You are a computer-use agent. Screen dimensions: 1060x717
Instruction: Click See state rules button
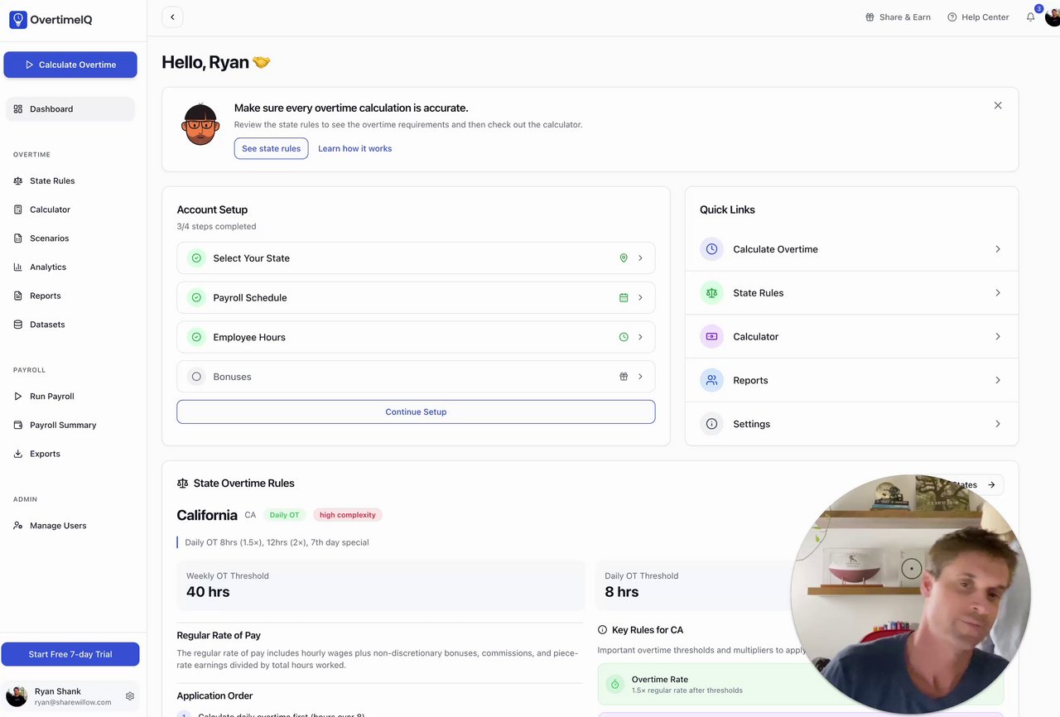click(x=271, y=149)
